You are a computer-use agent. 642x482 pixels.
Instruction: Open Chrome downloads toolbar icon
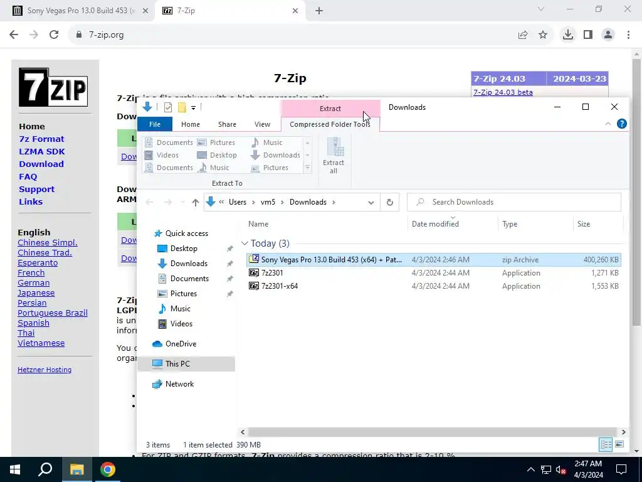pyautogui.click(x=568, y=35)
